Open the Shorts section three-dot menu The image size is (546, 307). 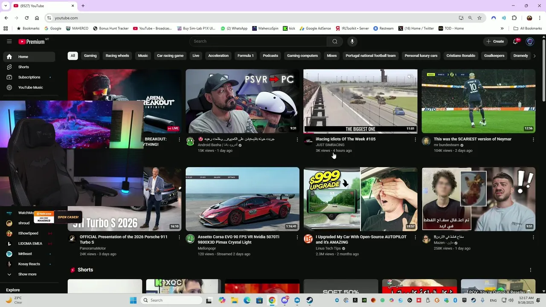tap(531, 270)
